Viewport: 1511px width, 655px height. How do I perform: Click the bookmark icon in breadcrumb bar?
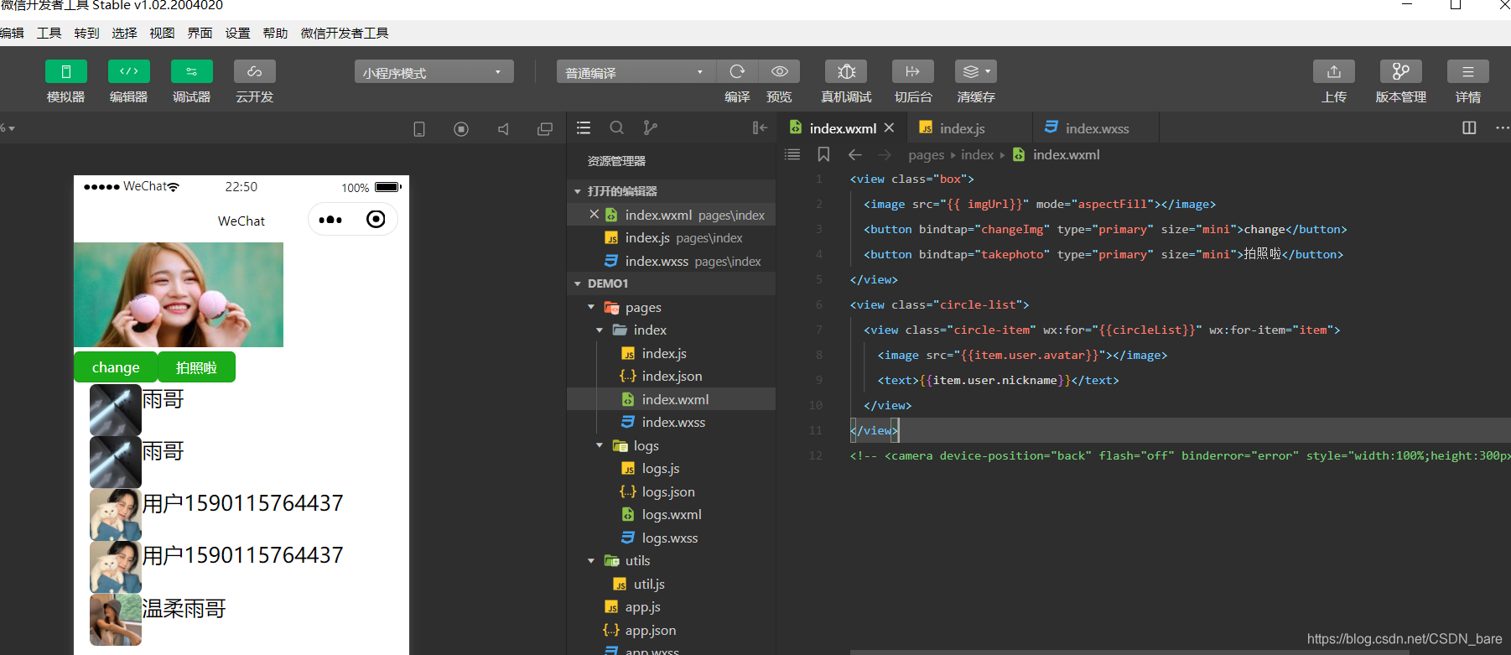pyautogui.click(x=823, y=154)
